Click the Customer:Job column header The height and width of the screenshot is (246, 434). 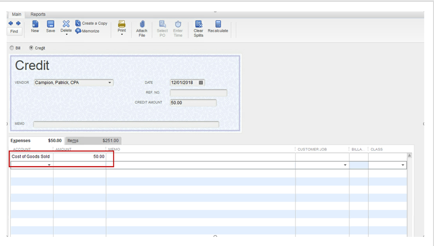tap(312, 150)
